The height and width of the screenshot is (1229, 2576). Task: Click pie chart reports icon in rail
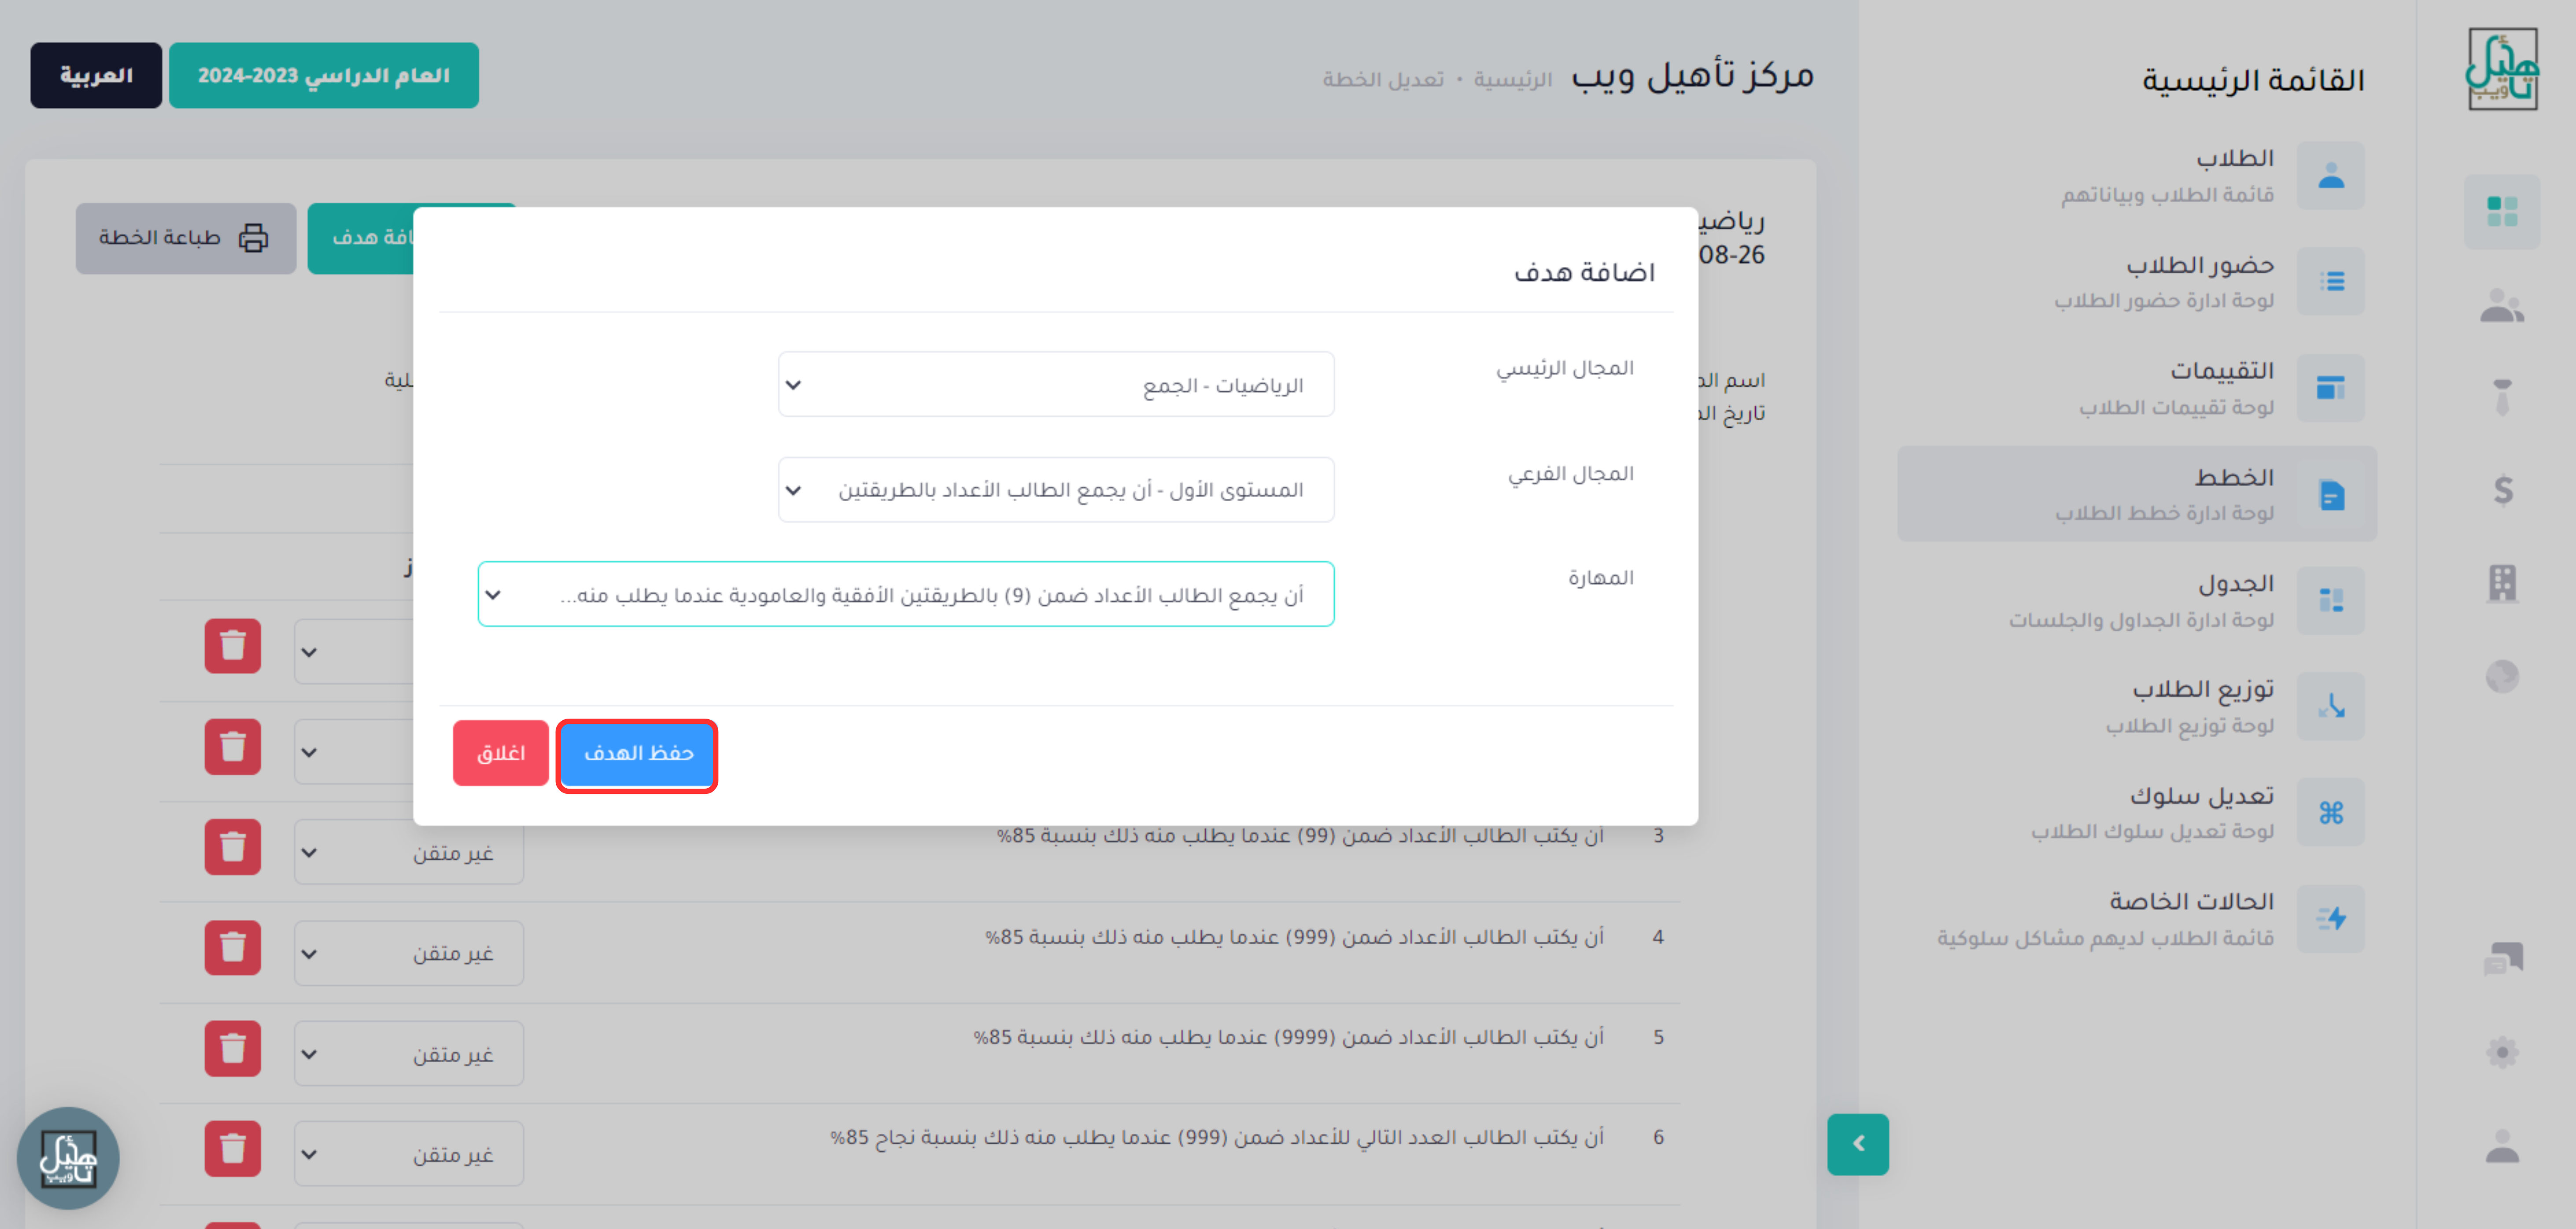(2502, 677)
